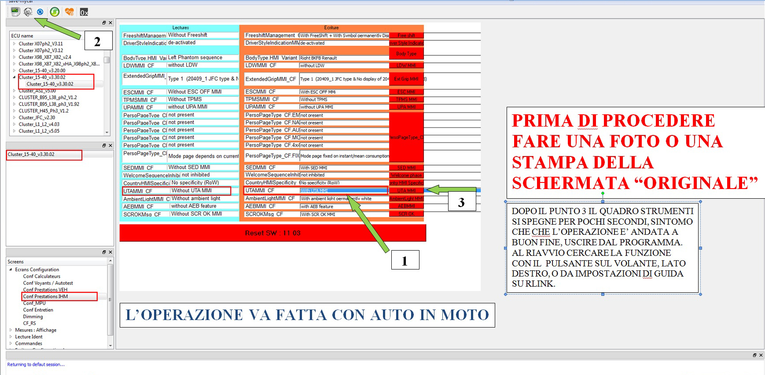Click the small blue refresh icon
This screenshot has width=765, height=375.
click(x=40, y=12)
